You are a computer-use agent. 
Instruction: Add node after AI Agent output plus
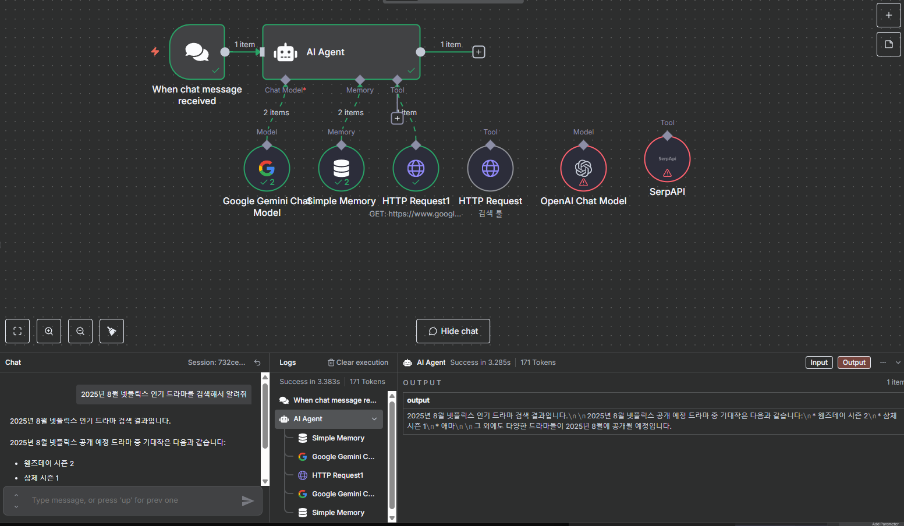pyautogui.click(x=478, y=52)
